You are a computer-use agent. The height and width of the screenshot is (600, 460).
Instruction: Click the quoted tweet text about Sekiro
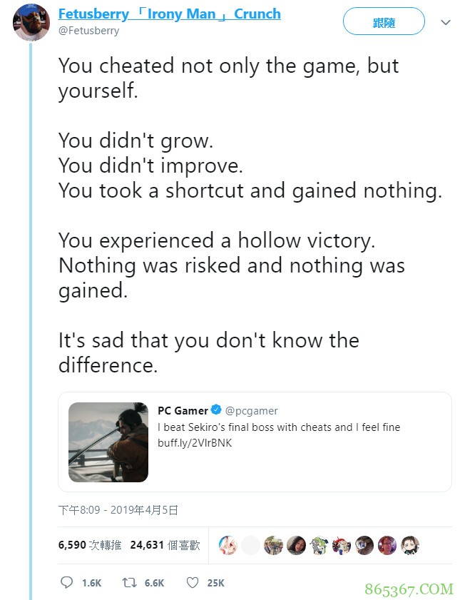[279, 427]
